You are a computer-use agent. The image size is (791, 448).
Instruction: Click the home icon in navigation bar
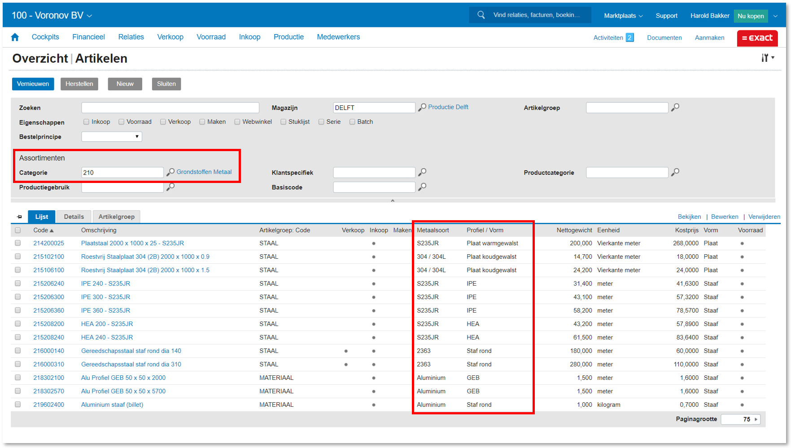coord(15,37)
